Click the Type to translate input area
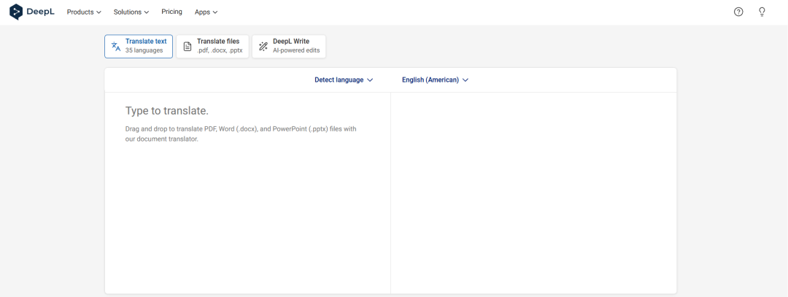Viewport: 788px width, 297px height. (247, 193)
